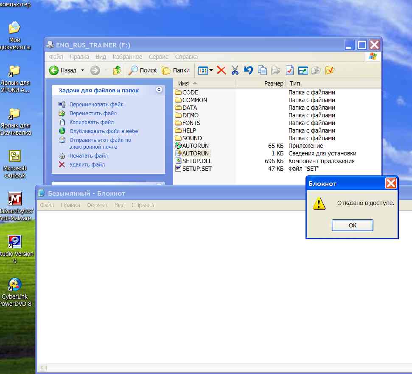This screenshot has width=412, height=374.
Task: Click OK in the access denied dialog
Action: (x=352, y=225)
